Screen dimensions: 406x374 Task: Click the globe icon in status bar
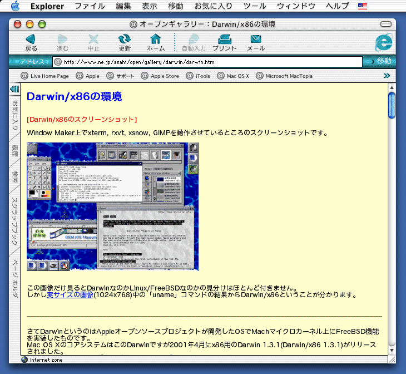click(24, 360)
